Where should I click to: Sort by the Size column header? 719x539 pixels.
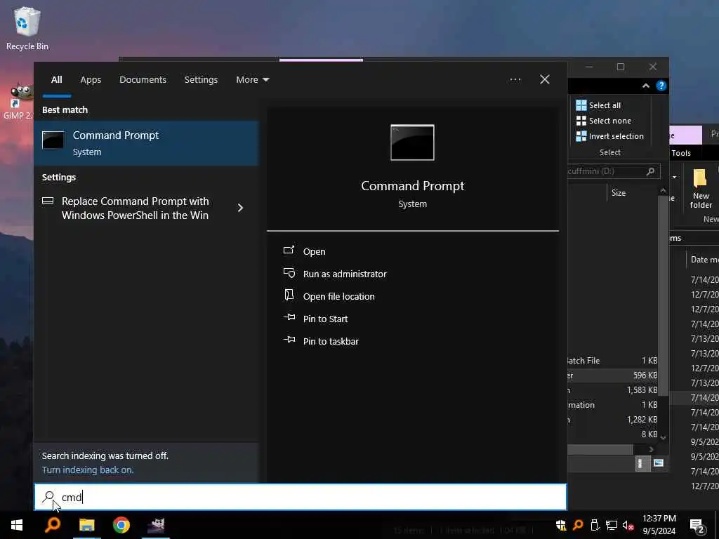[618, 193]
